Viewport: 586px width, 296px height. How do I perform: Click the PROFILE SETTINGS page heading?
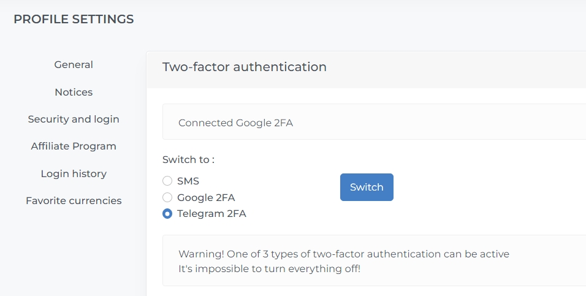coord(74,19)
